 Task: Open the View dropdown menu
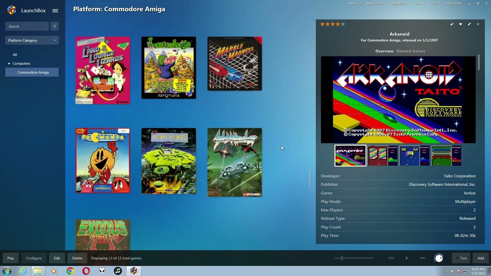coord(420,3)
